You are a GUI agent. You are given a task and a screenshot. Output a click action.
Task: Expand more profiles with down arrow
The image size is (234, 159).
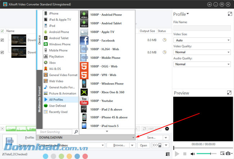coord(107,131)
